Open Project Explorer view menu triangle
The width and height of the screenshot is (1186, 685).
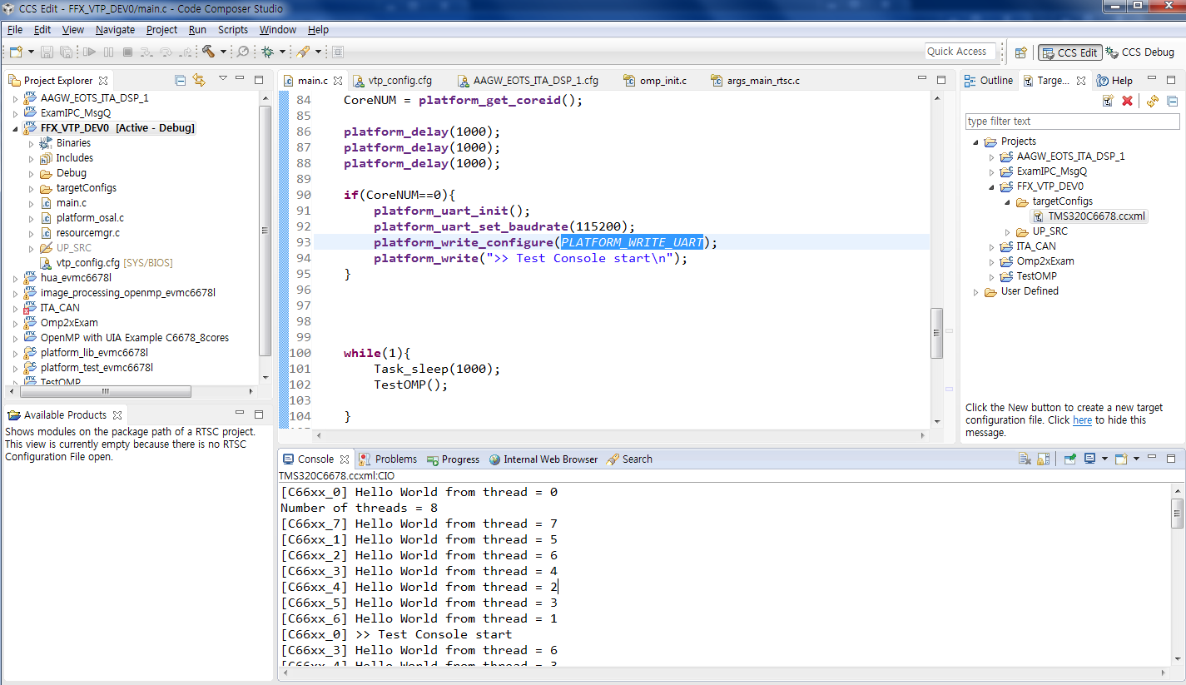(223, 78)
